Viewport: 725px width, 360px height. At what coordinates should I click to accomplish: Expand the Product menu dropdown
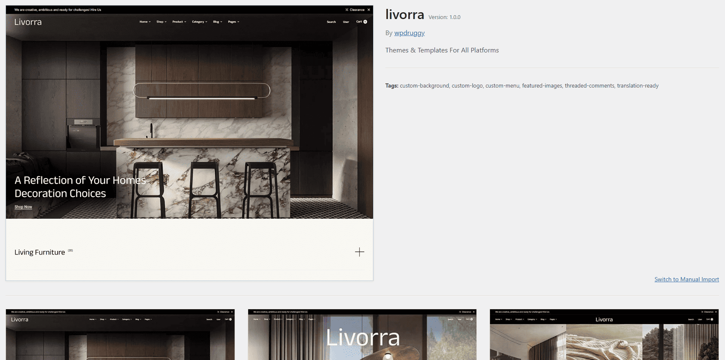pos(179,22)
